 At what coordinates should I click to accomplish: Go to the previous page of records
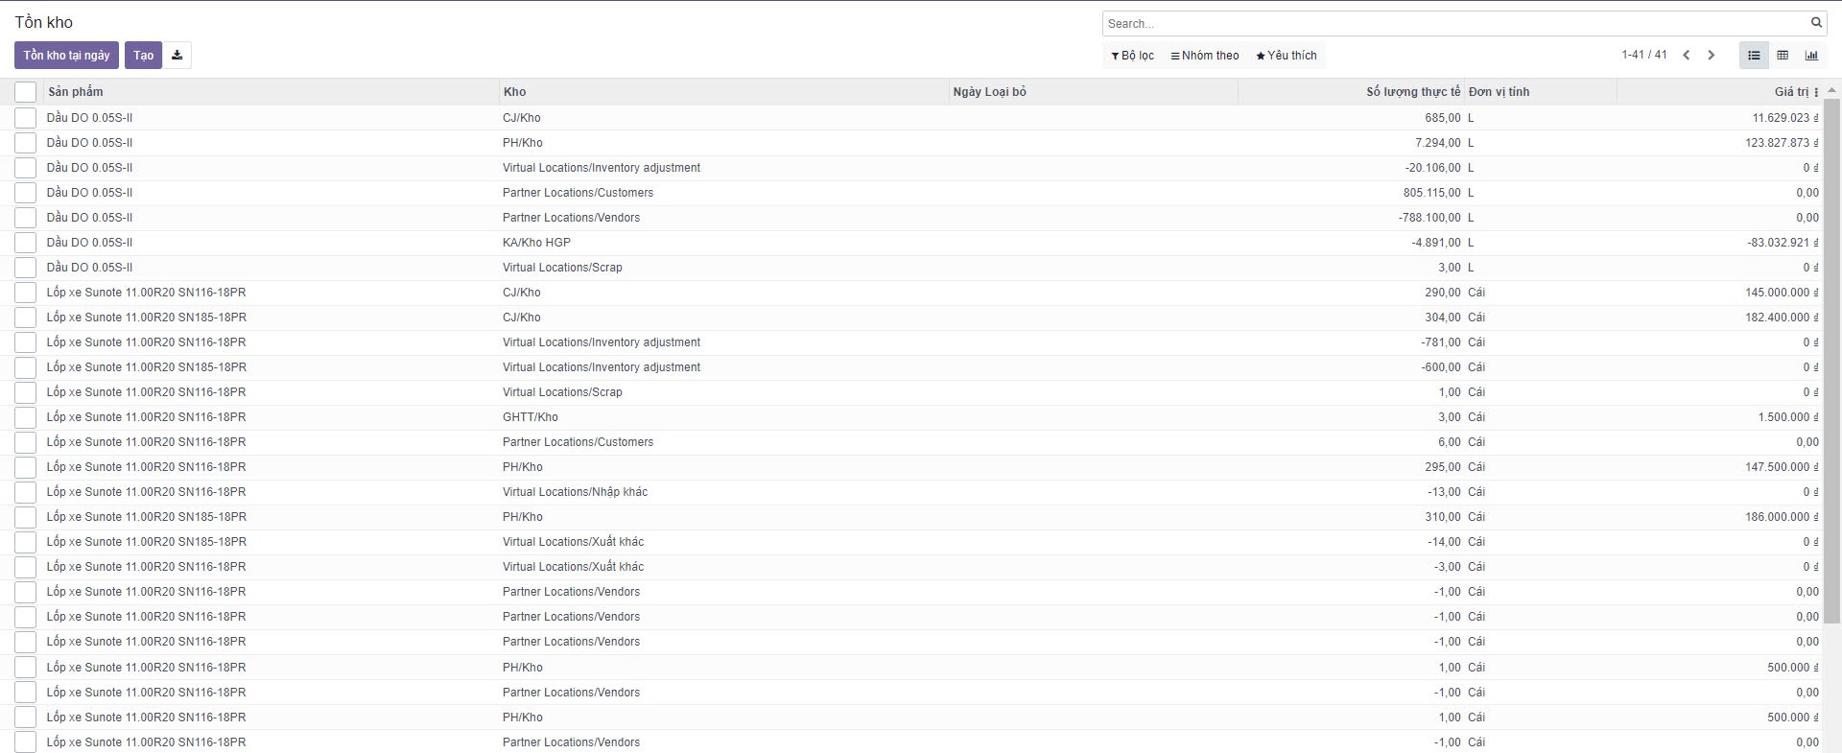point(1686,56)
